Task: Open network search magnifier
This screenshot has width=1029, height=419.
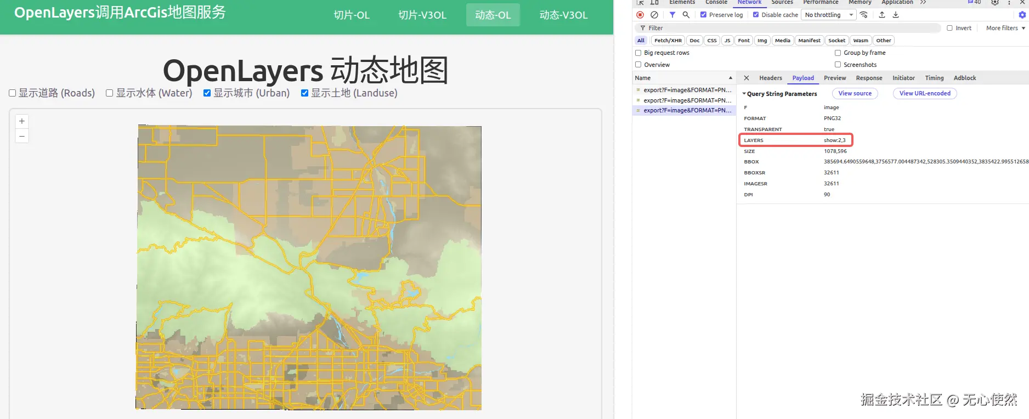Action: 686,15
